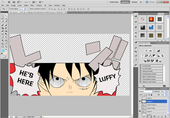Open the Analysis menu

pyautogui.click(x=39, y=6)
